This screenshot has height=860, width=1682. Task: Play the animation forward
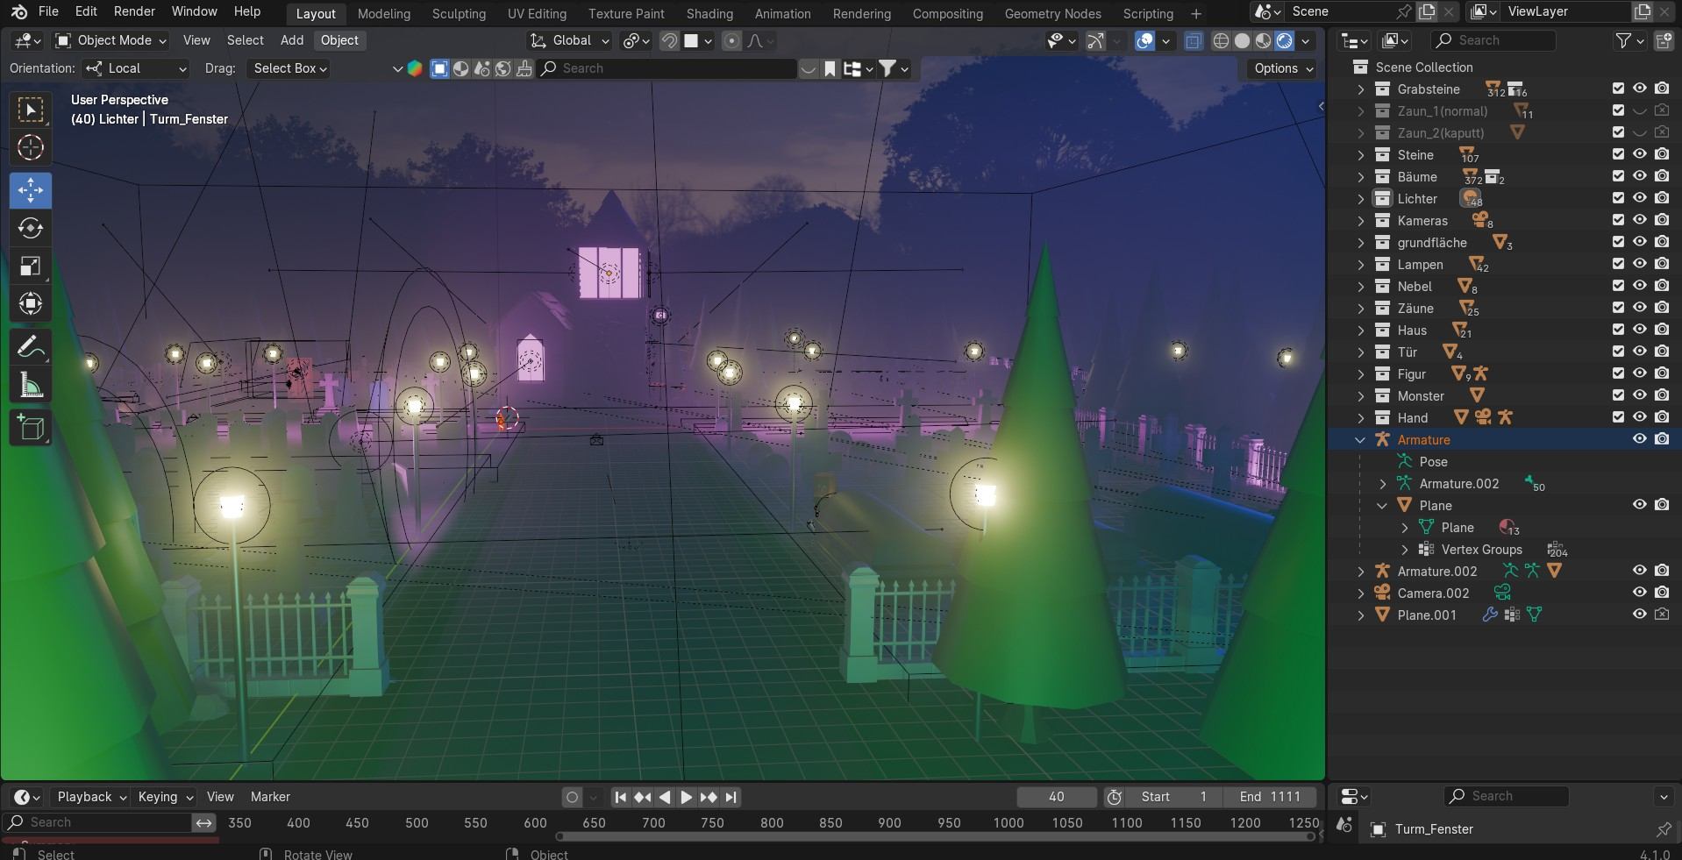(687, 797)
